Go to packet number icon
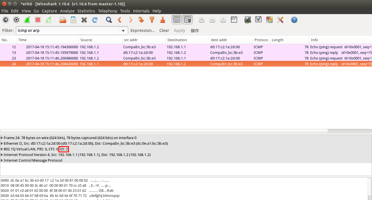 pos(141,20)
